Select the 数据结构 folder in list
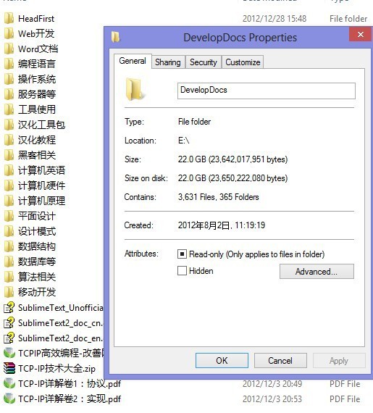The image size is (373, 413). tap(30, 246)
